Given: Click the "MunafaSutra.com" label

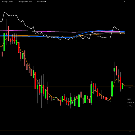Looking at the screenshot, I should pyautogui.click(x=25, y=2).
